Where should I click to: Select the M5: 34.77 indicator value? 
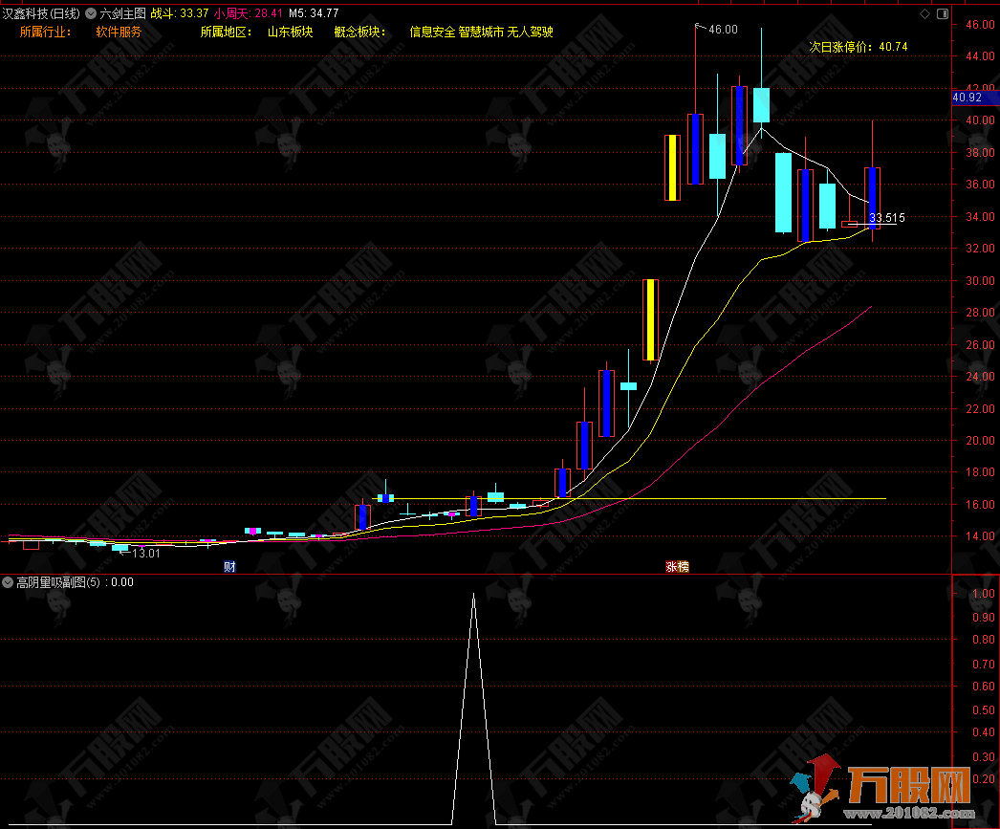(314, 13)
